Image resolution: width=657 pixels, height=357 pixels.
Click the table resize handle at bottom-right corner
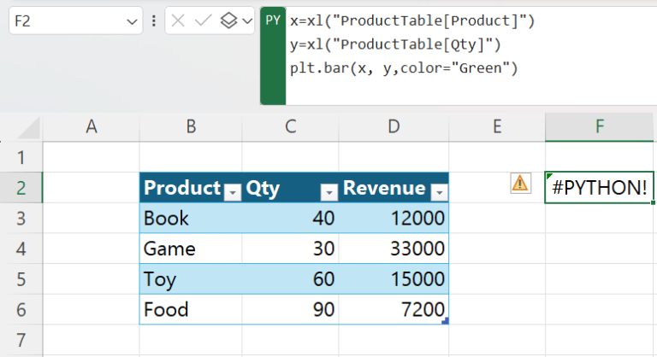446,321
